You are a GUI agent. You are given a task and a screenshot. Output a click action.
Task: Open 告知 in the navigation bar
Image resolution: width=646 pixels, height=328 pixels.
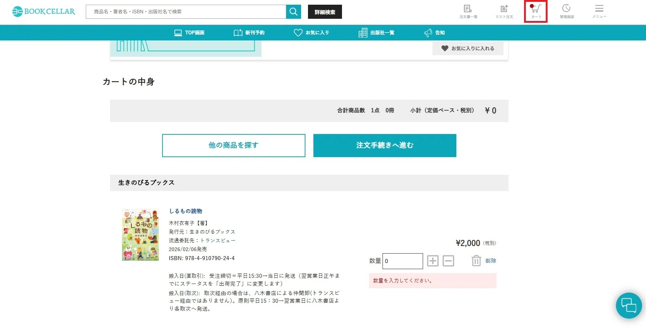click(434, 33)
